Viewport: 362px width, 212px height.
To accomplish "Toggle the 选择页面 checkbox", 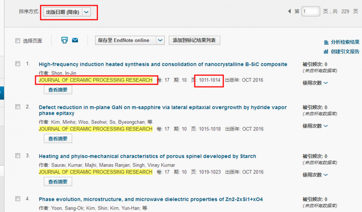I will (x=18, y=41).
